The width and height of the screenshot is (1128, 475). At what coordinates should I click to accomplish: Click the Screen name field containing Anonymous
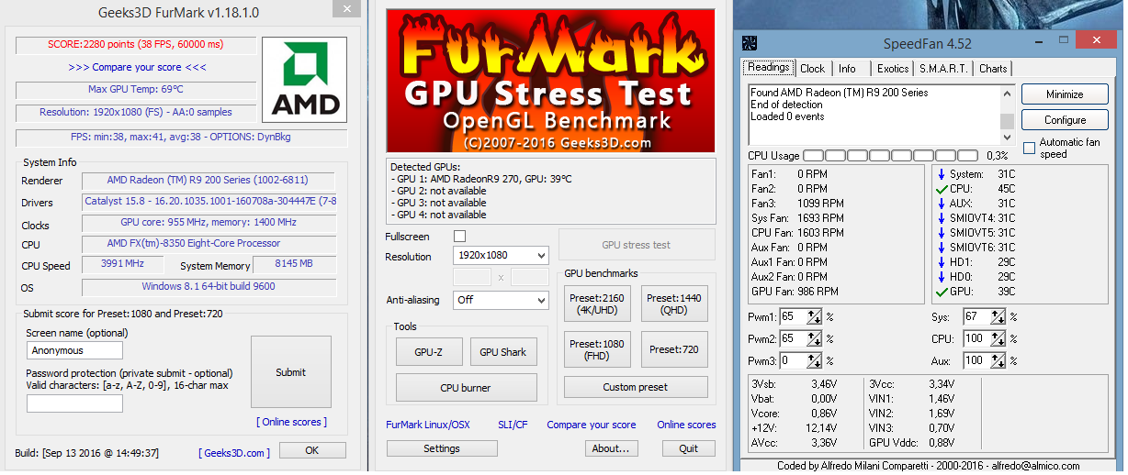pyautogui.click(x=74, y=350)
